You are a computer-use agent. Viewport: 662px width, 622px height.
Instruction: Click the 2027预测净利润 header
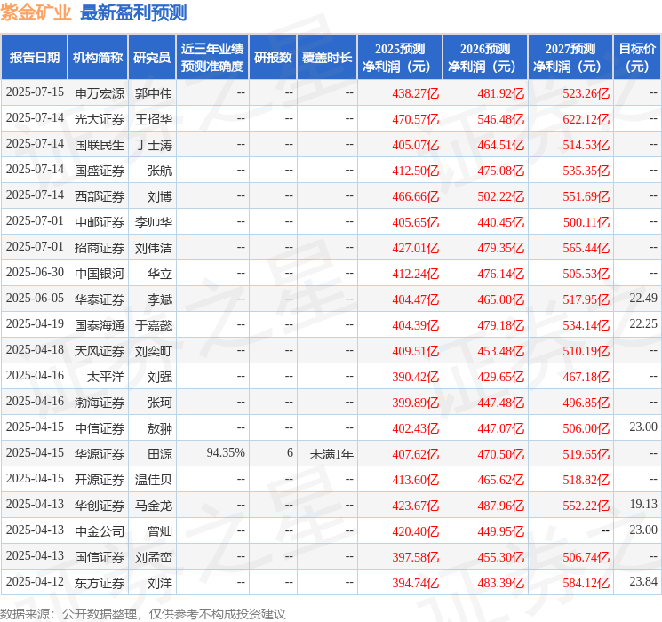pyautogui.click(x=570, y=57)
